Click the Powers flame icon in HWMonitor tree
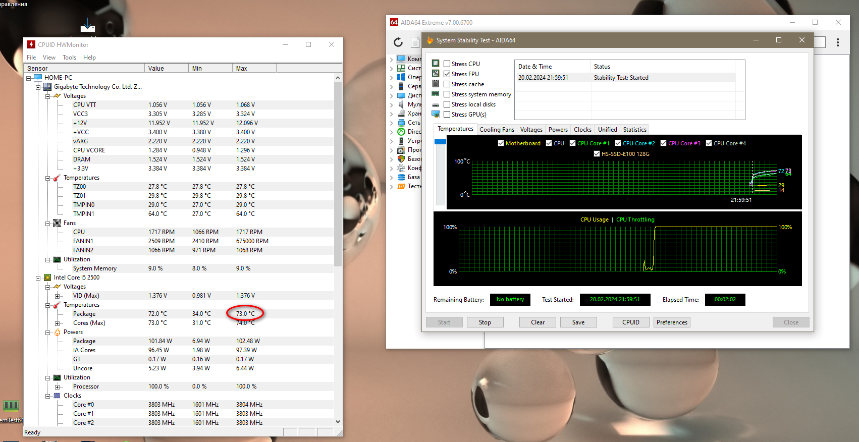 (x=57, y=332)
